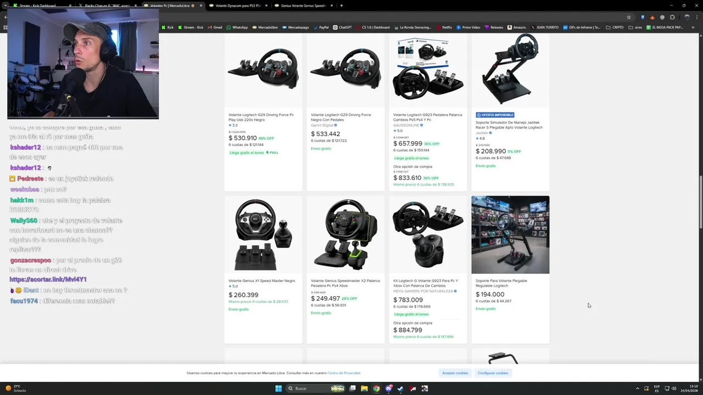Open Discord from the taskbar
This screenshot has height=395, width=703.
(388, 388)
